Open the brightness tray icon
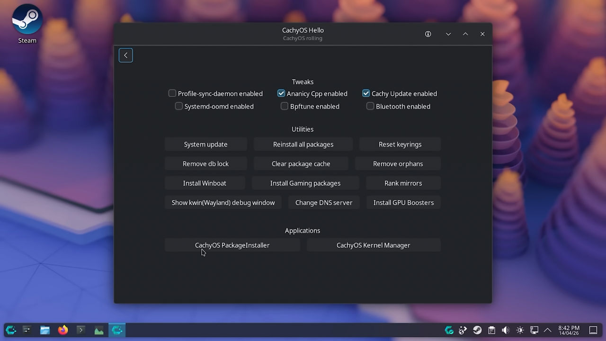This screenshot has width=606, height=341. pos(520,330)
